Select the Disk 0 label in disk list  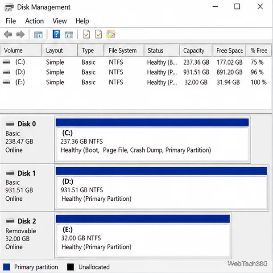(x=27, y=124)
